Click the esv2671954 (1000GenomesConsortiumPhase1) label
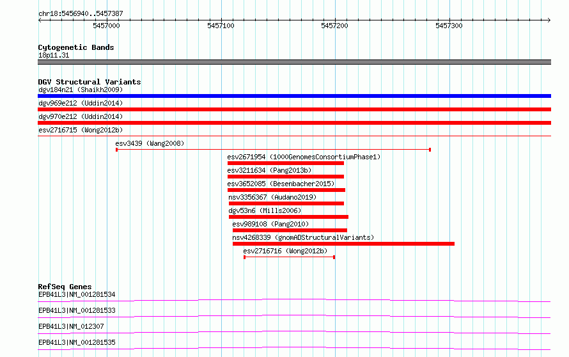This screenshot has width=569, height=357. (304, 157)
